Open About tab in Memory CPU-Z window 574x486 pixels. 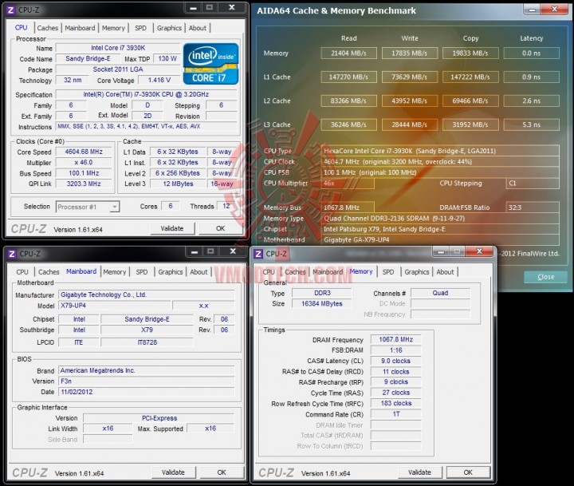pos(445,272)
